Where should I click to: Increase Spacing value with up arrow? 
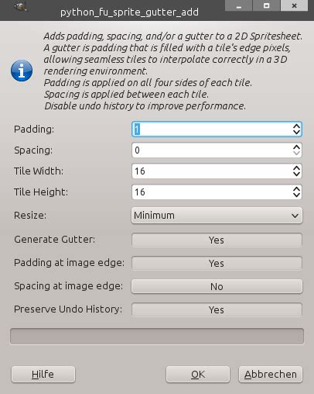tap(296, 147)
